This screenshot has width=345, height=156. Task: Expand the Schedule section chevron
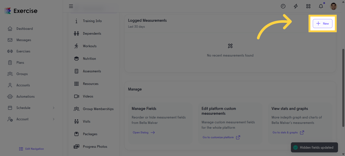click(54, 108)
